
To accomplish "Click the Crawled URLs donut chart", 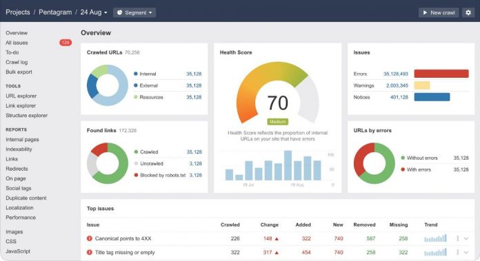I will [x=108, y=85].
